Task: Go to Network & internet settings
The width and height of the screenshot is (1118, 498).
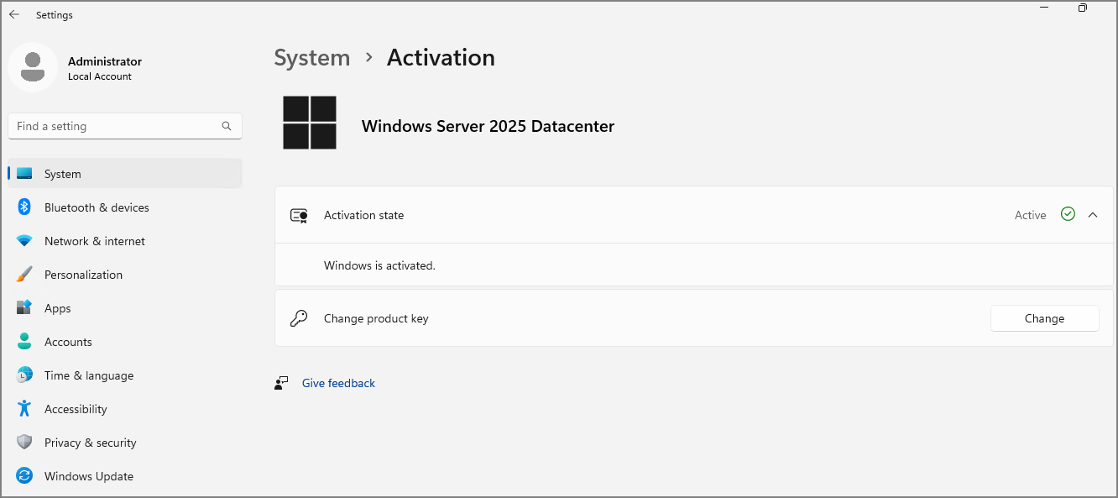Action: (x=125, y=241)
